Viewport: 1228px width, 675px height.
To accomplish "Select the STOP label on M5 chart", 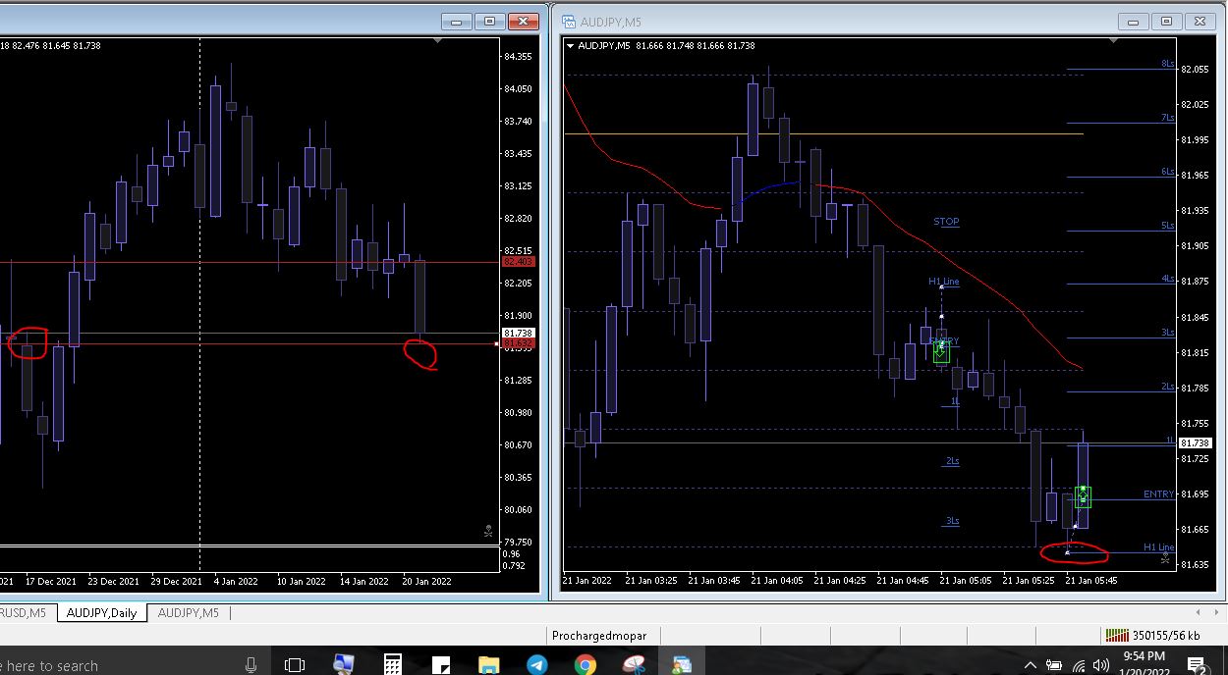I will [x=946, y=222].
